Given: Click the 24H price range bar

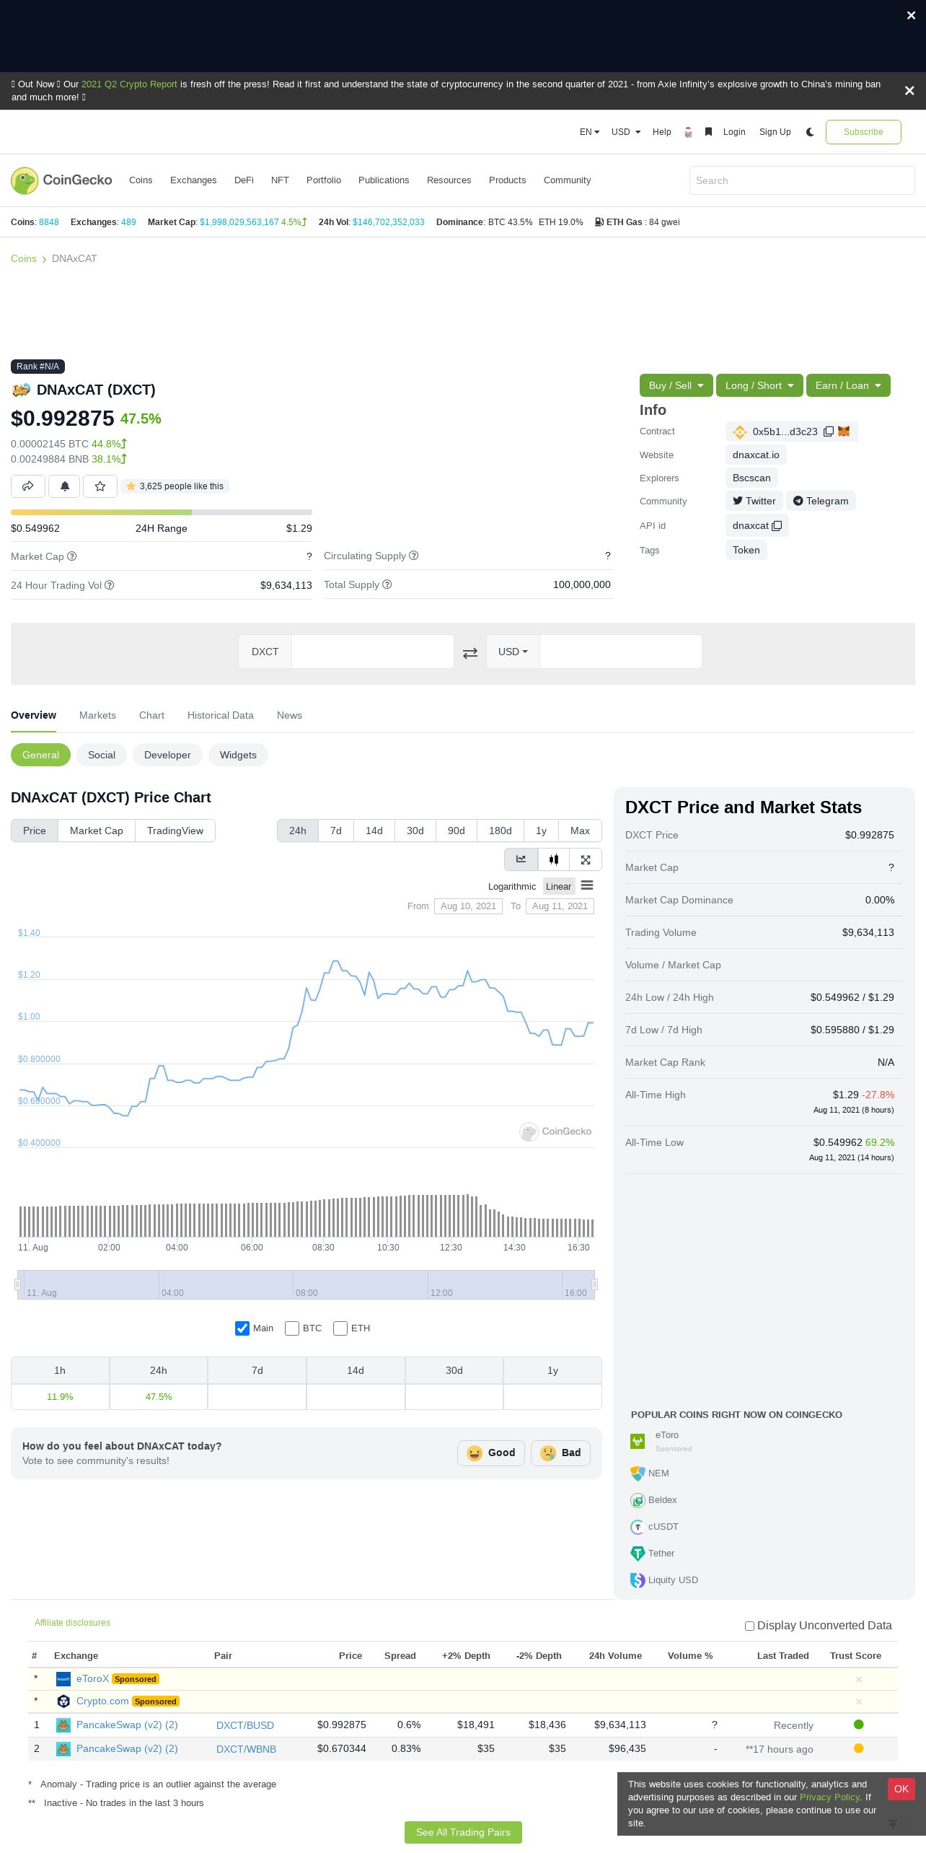Looking at the screenshot, I should click(162, 512).
